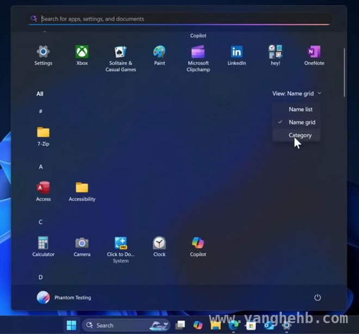
Task: Launch OneNote from pinned apps
Action: pyautogui.click(x=314, y=55)
